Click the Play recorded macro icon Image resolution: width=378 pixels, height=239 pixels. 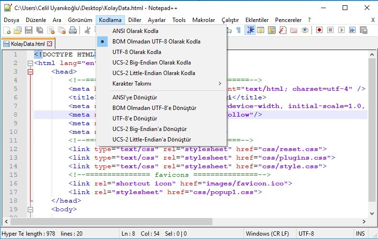coord(341,30)
